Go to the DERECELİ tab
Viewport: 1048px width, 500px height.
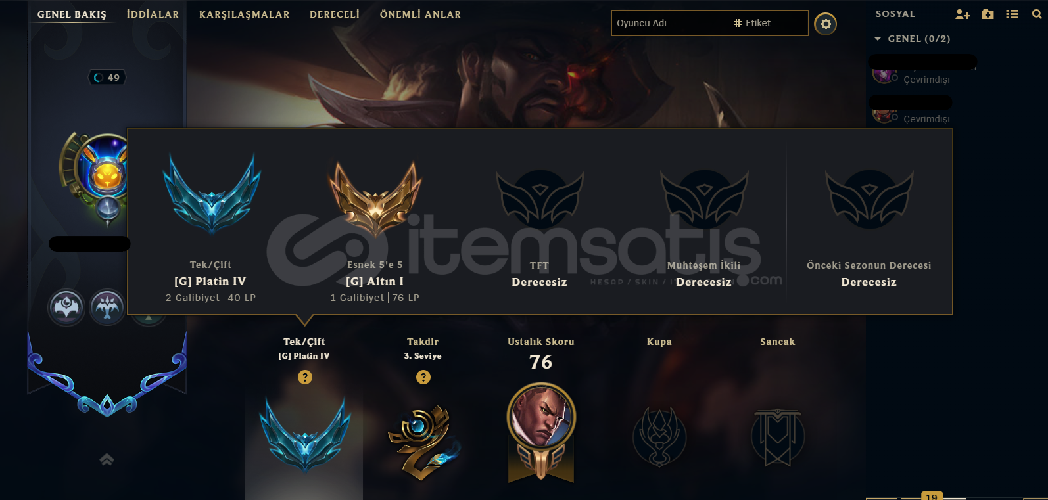tap(335, 14)
